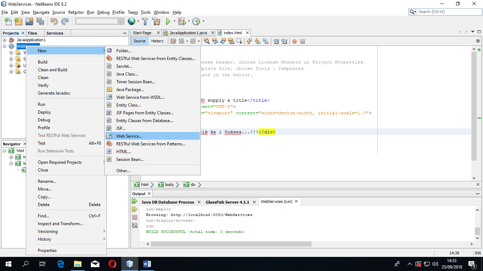Viewport: 483px width, 271px height.
Task: Select Web Service... from the New submenu
Action: click(129, 136)
